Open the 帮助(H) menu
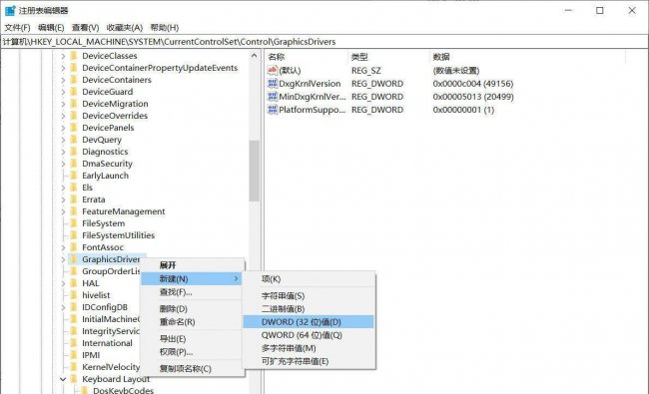The image size is (649, 394). pos(165,28)
